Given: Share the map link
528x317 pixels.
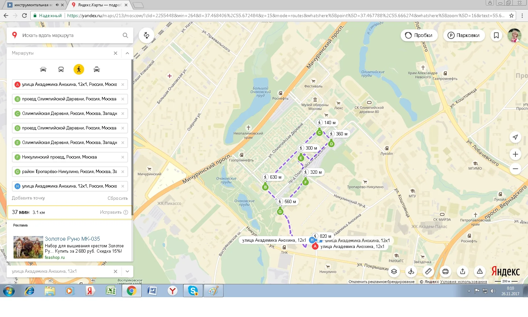Looking at the screenshot, I should click(x=463, y=271).
